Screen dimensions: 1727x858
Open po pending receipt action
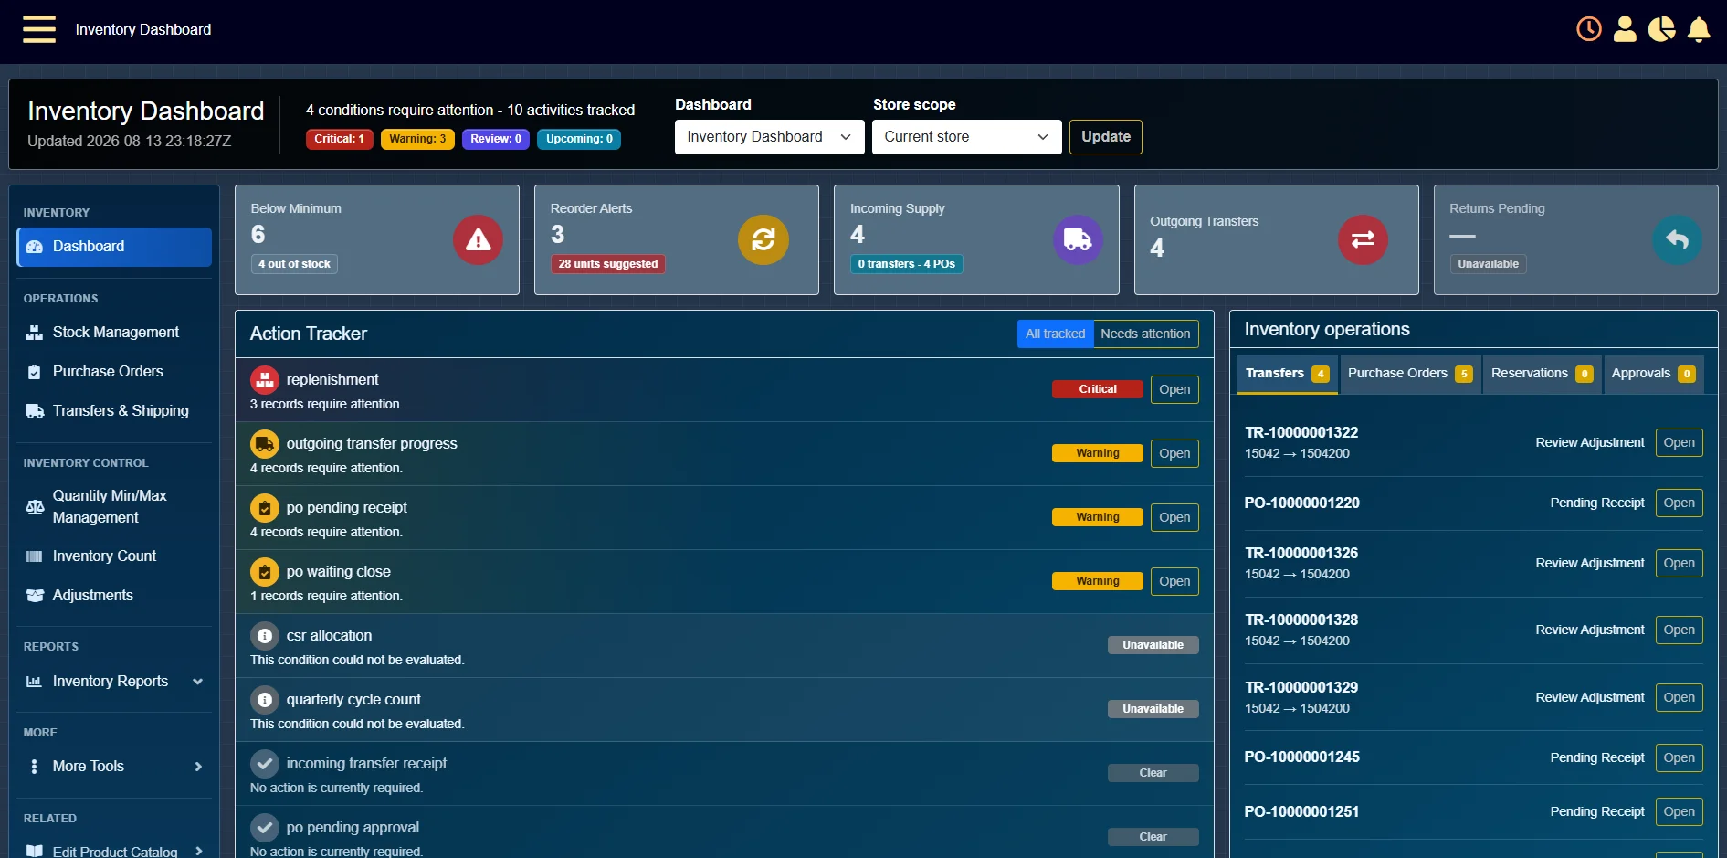click(x=1174, y=517)
